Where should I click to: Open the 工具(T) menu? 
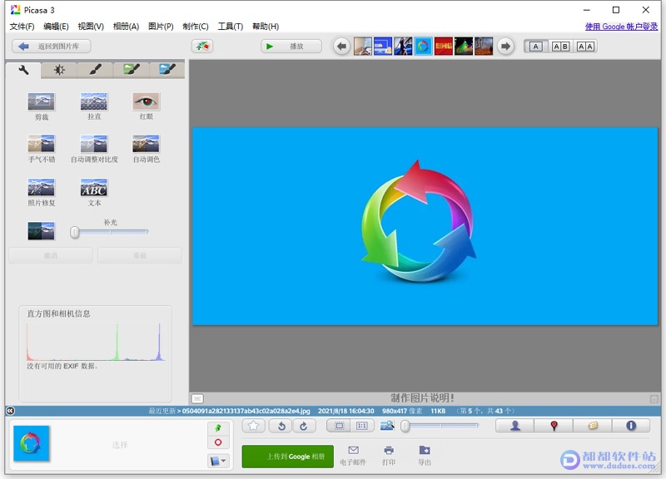(x=231, y=27)
